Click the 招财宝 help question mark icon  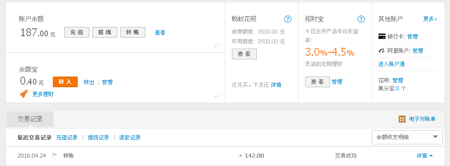click(x=361, y=19)
